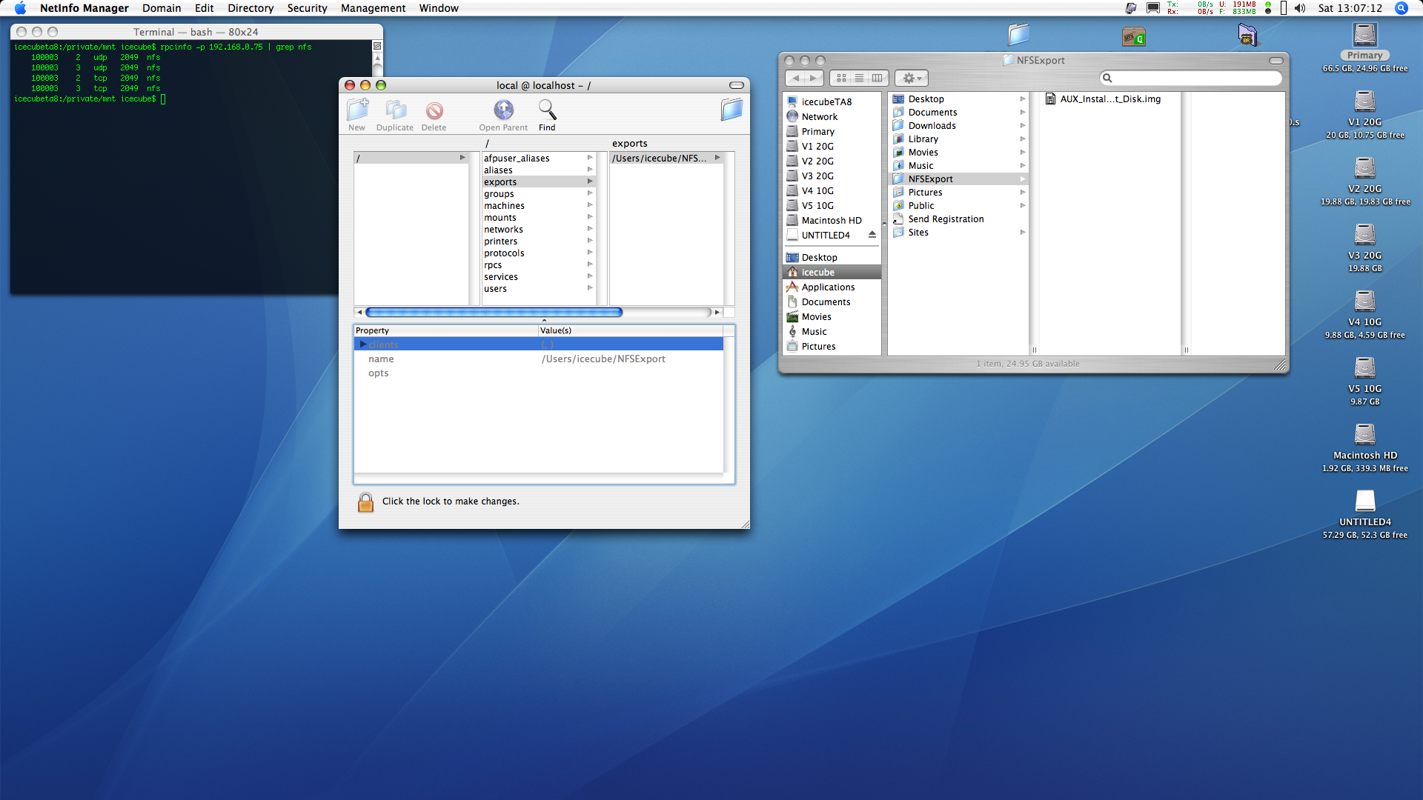
Task: Select the V2 20G desktop drive icon
Action: pyautogui.click(x=1364, y=168)
